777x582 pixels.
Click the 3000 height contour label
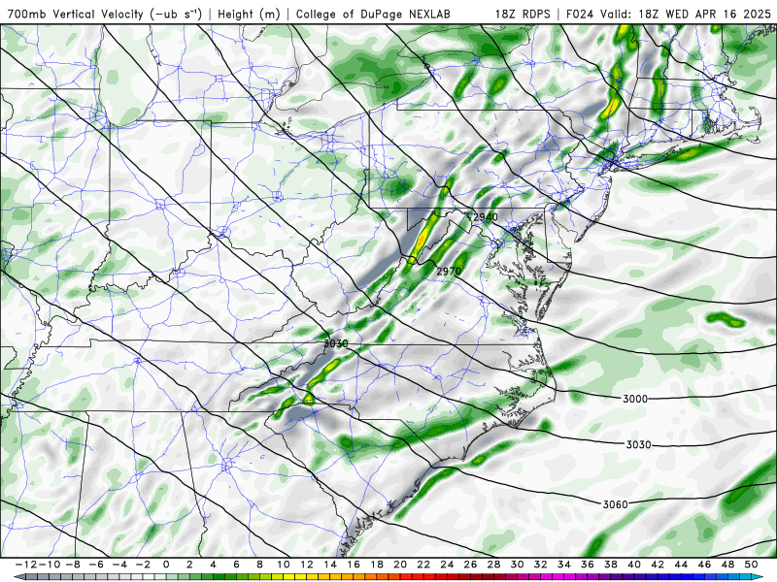pyautogui.click(x=635, y=399)
